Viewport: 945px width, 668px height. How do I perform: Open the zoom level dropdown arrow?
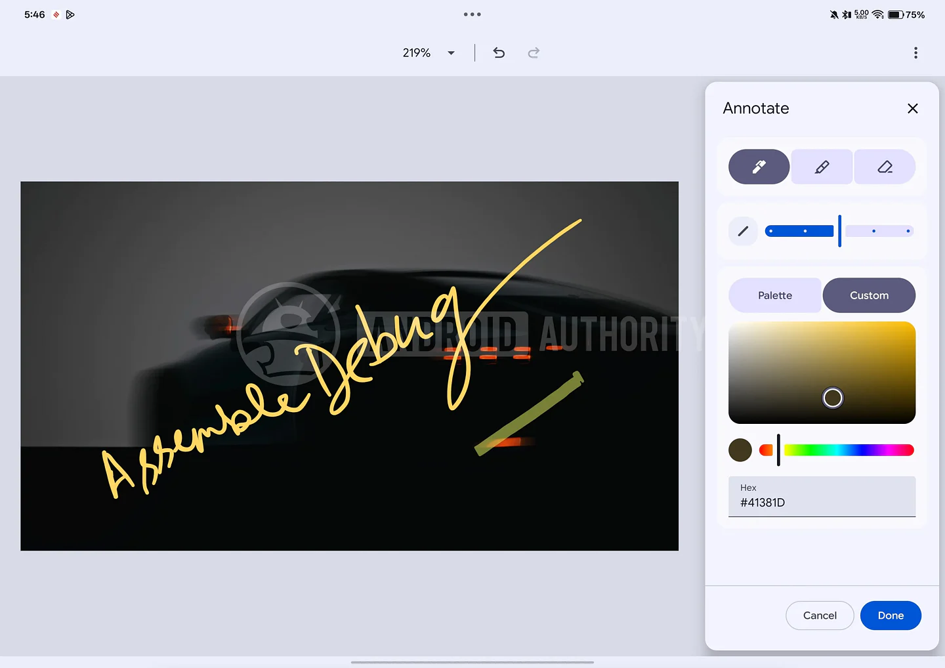pos(451,53)
